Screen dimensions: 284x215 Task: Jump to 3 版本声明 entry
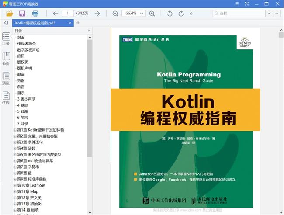(26, 99)
